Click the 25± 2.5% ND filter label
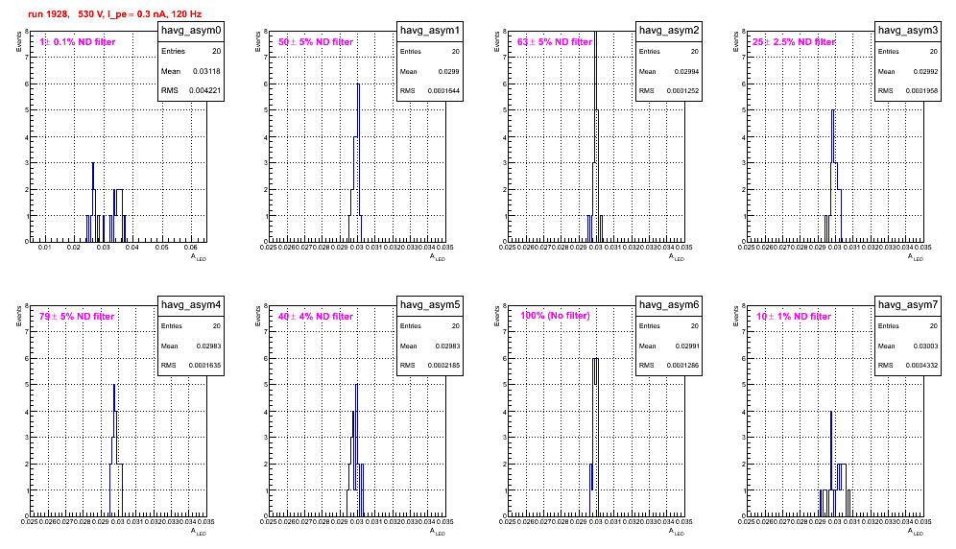This screenshot has width=956, height=549. tap(794, 42)
